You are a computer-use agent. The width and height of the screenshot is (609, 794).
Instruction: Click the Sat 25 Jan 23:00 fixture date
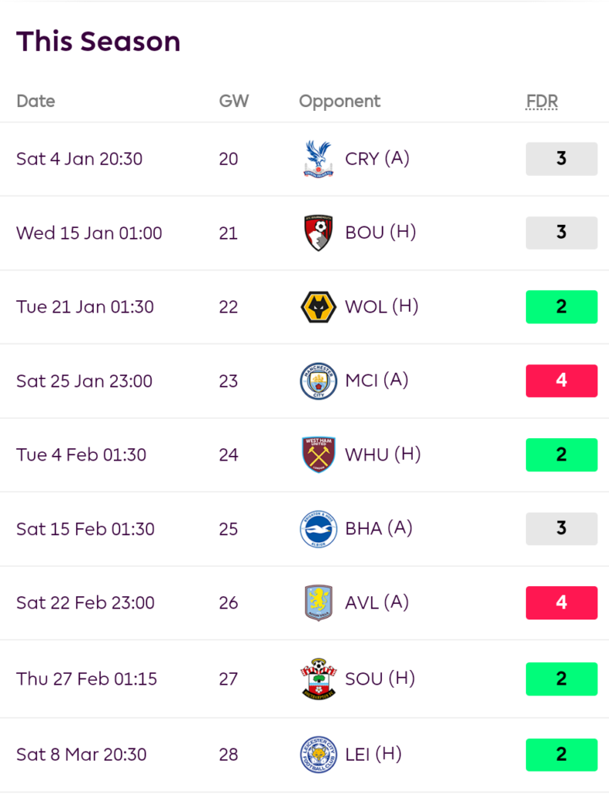pyautogui.click(x=84, y=381)
